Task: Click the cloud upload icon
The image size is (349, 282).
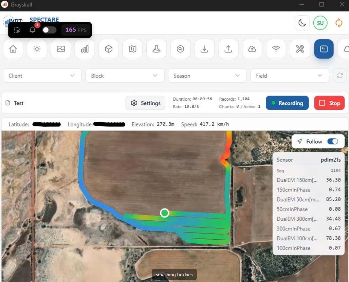Action: coord(252,49)
